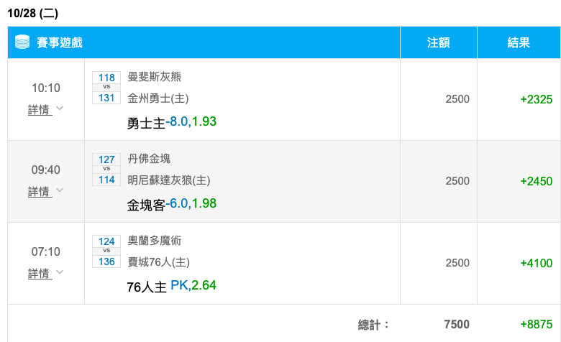Click the 勇士主 -8.0,1.93 bet line
The width and height of the screenshot is (561, 342).
pyautogui.click(x=171, y=122)
